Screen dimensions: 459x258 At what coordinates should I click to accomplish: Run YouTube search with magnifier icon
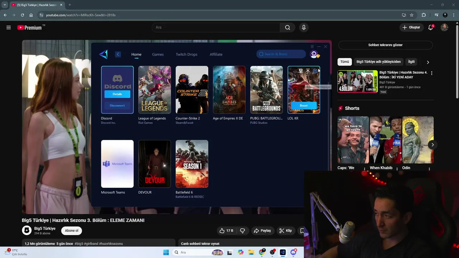(288, 27)
